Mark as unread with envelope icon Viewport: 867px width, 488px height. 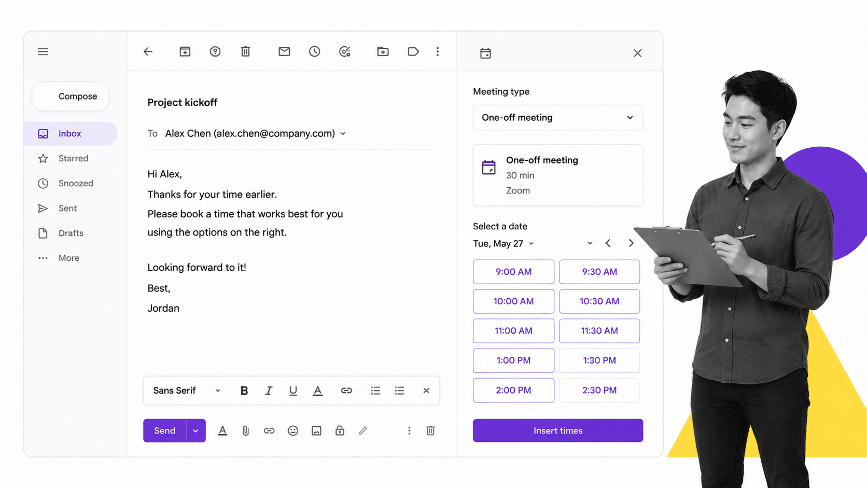tap(284, 51)
